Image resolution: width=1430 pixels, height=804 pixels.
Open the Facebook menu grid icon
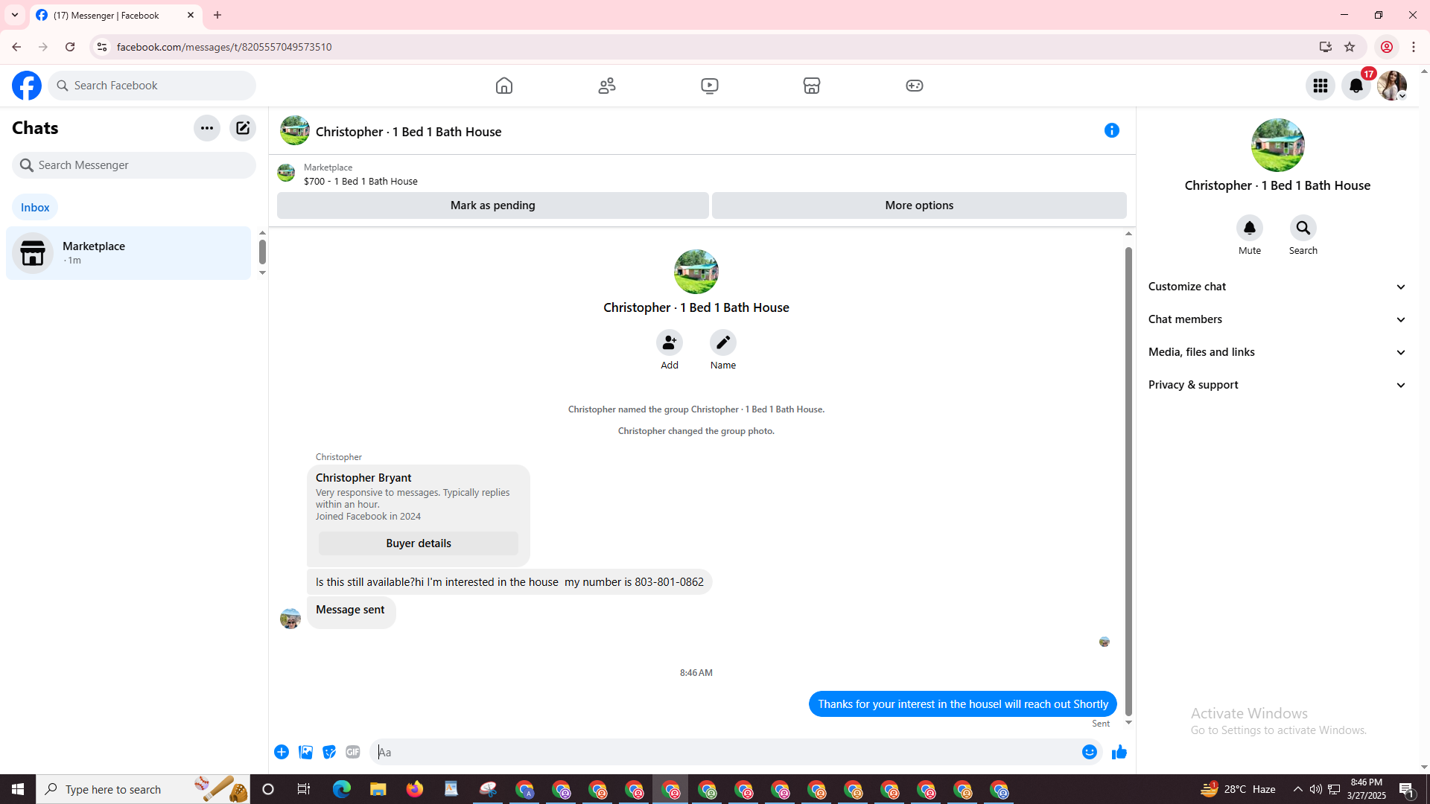1321,86
